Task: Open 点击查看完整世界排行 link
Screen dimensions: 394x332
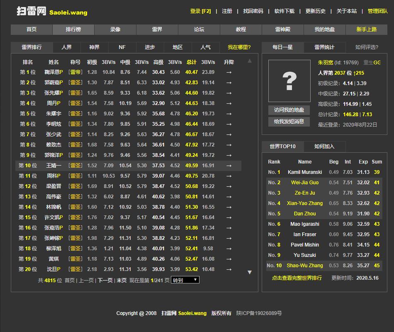Action: pyautogui.click(x=297, y=278)
